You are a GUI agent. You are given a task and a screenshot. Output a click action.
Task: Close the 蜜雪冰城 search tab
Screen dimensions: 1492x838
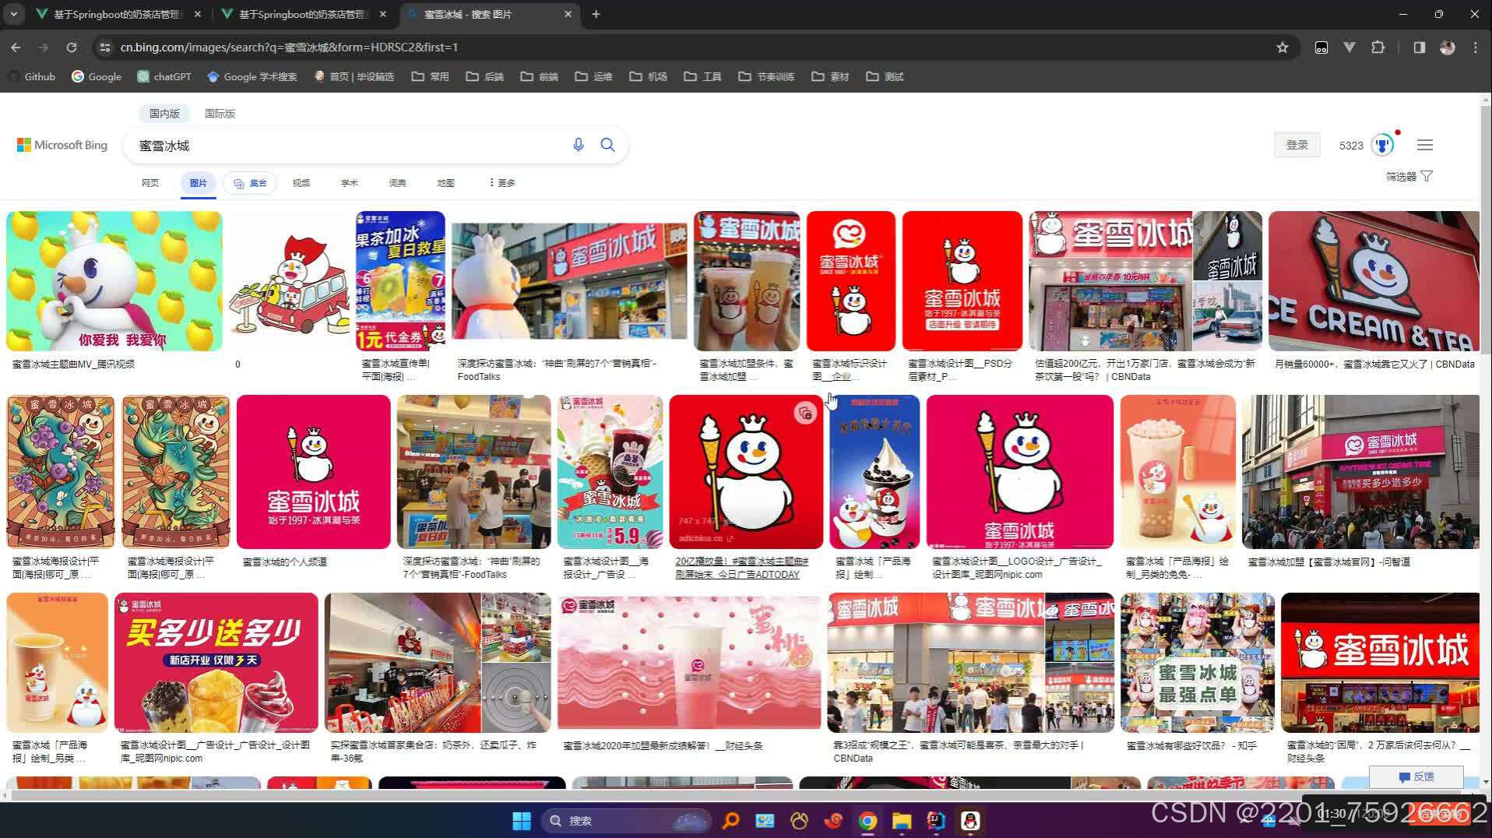coord(568,14)
